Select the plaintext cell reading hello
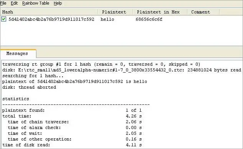This screenshot has width=243, height=149. 107,19
